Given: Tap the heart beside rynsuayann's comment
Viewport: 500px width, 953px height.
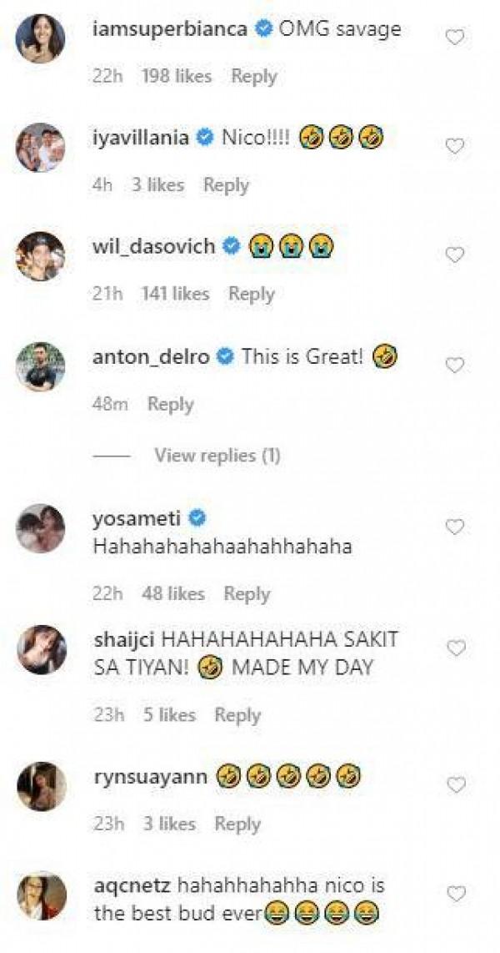Looking at the screenshot, I should (x=454, y=783).
